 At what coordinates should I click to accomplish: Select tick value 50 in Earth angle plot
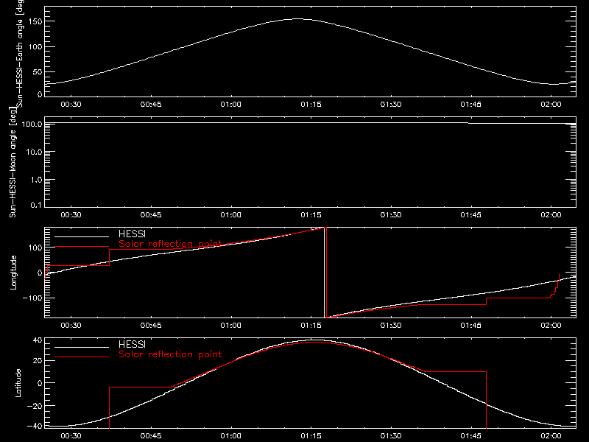38,71
